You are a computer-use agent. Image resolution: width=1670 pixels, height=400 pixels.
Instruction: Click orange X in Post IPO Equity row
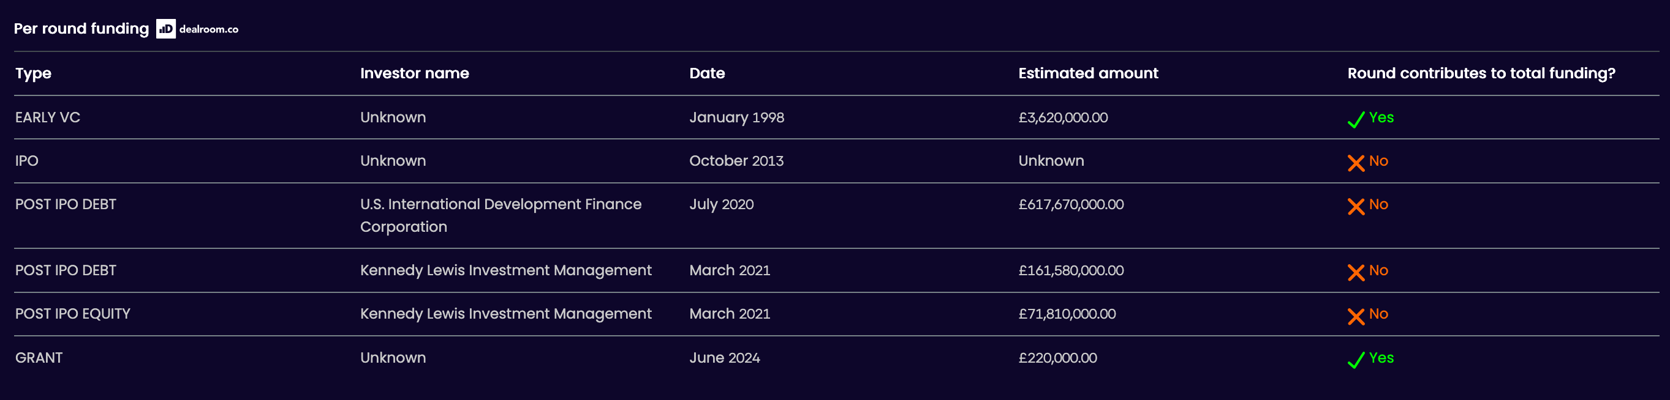pos(1356,316)
